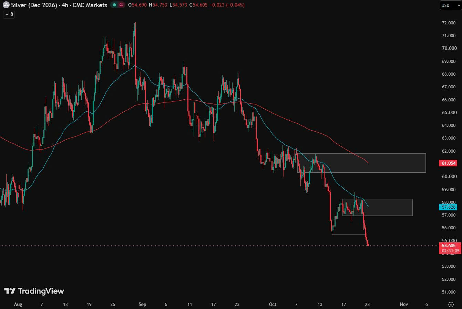The image size is (462, 309).
Task: Click the Aug label on time axis
Action: tap(18, 304)
